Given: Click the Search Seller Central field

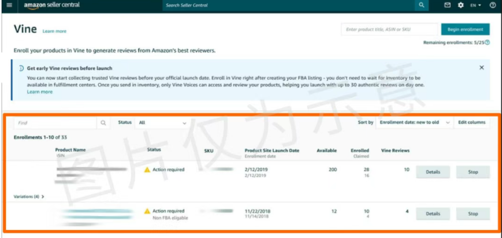Looking at the screenshot, I should coord(289,5).
